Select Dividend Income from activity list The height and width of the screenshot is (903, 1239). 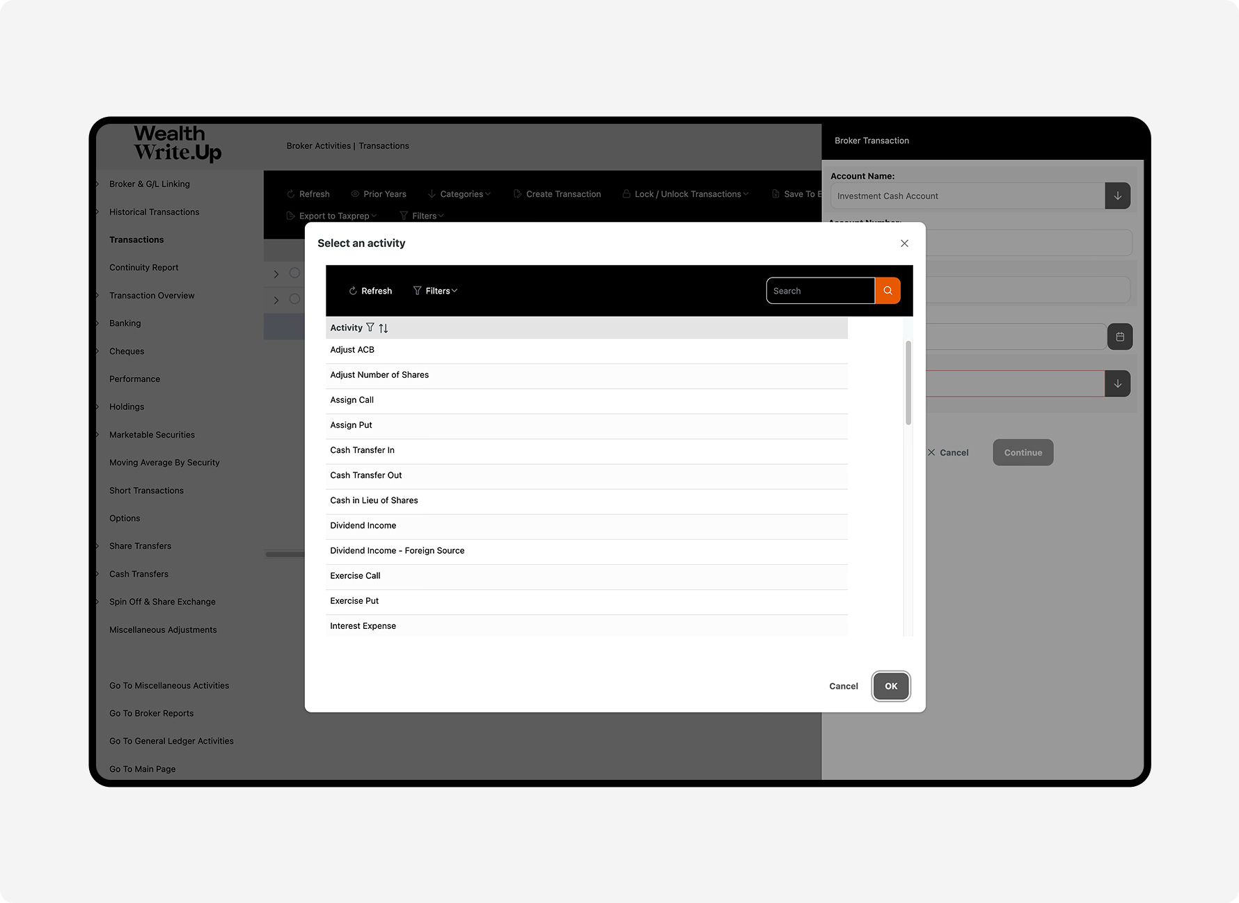click(x=363, y=526)
